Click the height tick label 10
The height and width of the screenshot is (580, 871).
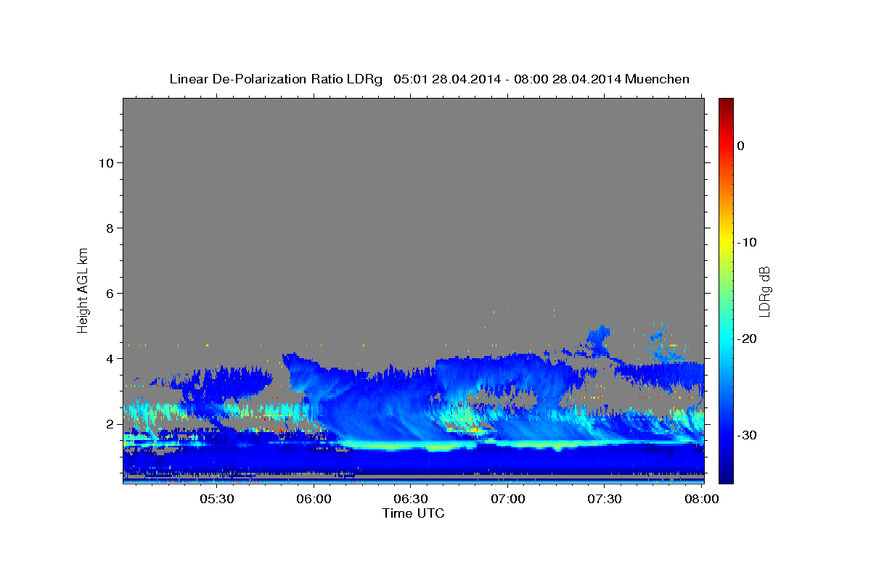107,163
